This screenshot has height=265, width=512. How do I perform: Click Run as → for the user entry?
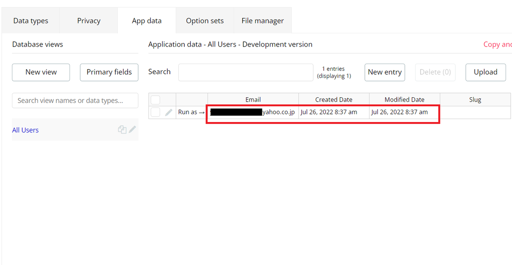coord(192,112)
